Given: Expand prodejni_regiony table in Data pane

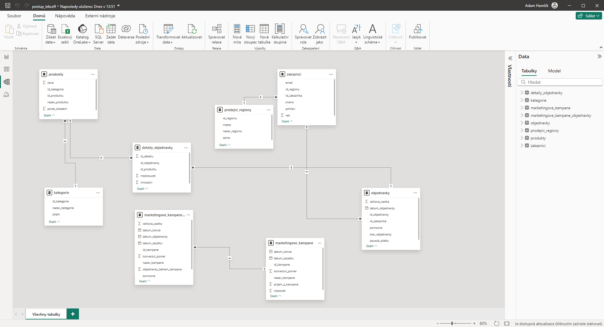Looking at the screenshot, I should pos(522,130).
